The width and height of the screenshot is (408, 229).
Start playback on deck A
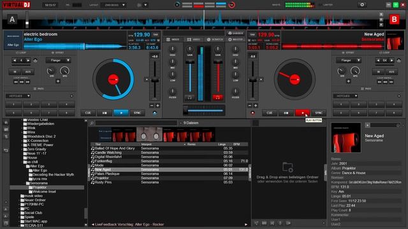pos(121,113)
